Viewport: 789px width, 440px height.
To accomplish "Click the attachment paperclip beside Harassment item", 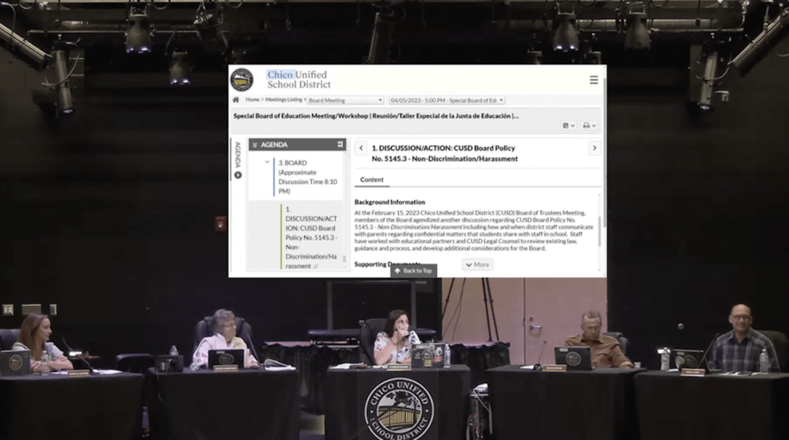I will pyautogui.click(x=316, y=267).
